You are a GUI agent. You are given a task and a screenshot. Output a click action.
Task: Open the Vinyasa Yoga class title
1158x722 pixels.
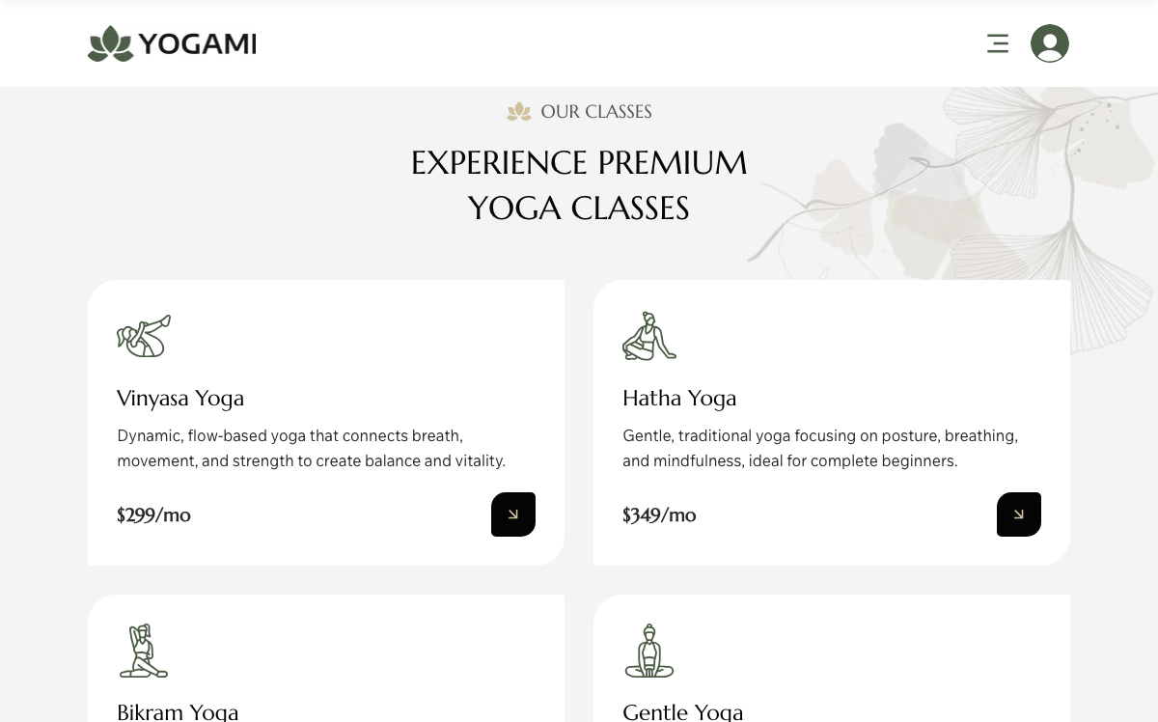(180, 398)
